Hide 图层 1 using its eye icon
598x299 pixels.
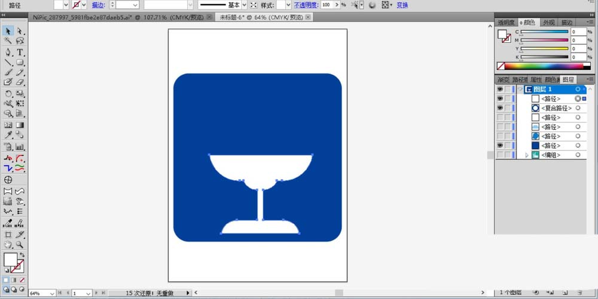click(500, 90)
